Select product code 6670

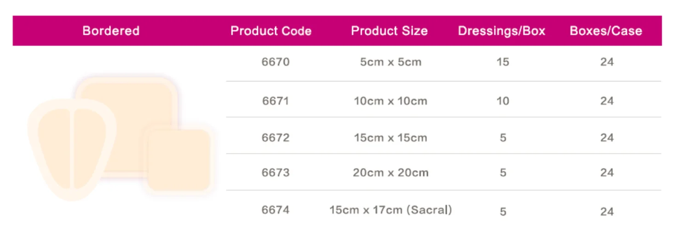pyautogui.click(x=276, y=62)
